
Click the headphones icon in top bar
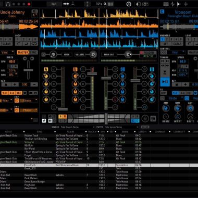coord(7,4)
